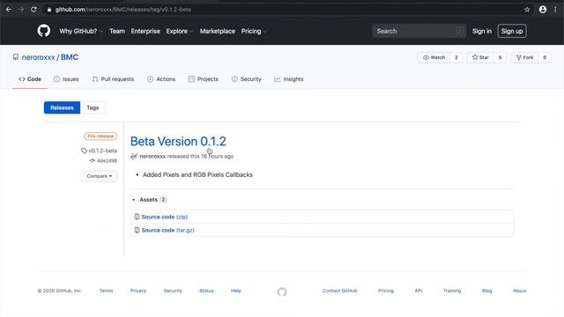
Task: Click the zip file archive icon
Action: click(x=137, y=217)
